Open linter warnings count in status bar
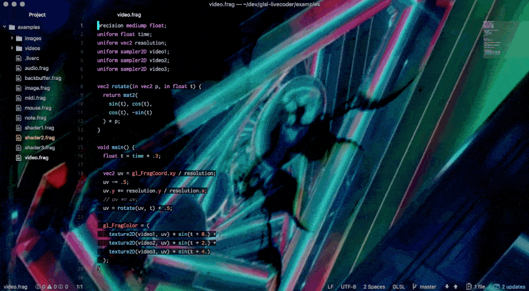529x291 pixels. click(52, 287)
